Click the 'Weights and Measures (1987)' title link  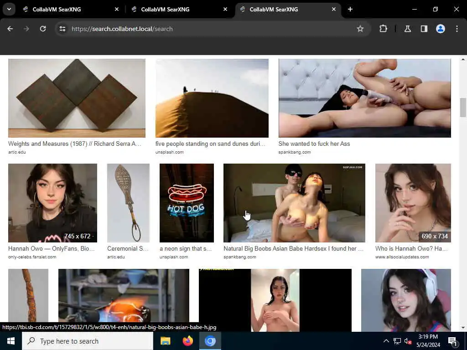click(75, 144)
